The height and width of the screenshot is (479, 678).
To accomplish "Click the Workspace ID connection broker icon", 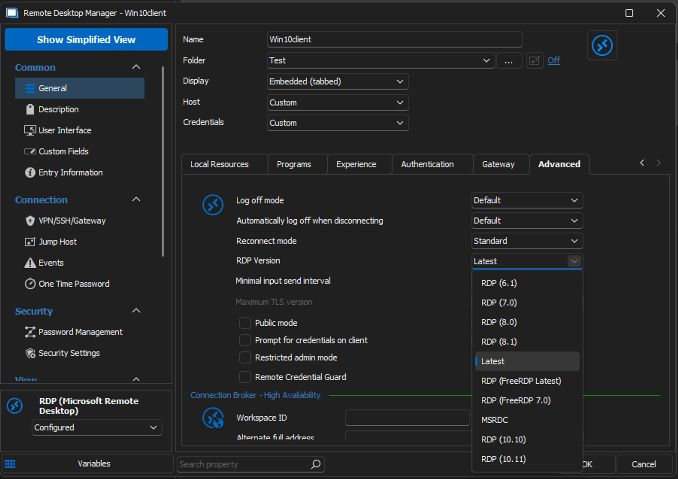I will [x=213, y=418].
